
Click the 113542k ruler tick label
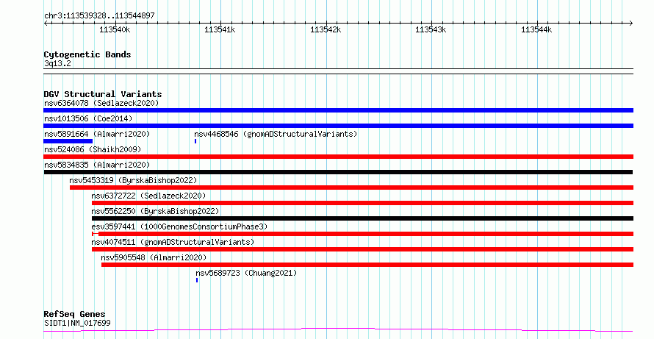(326, 29)
